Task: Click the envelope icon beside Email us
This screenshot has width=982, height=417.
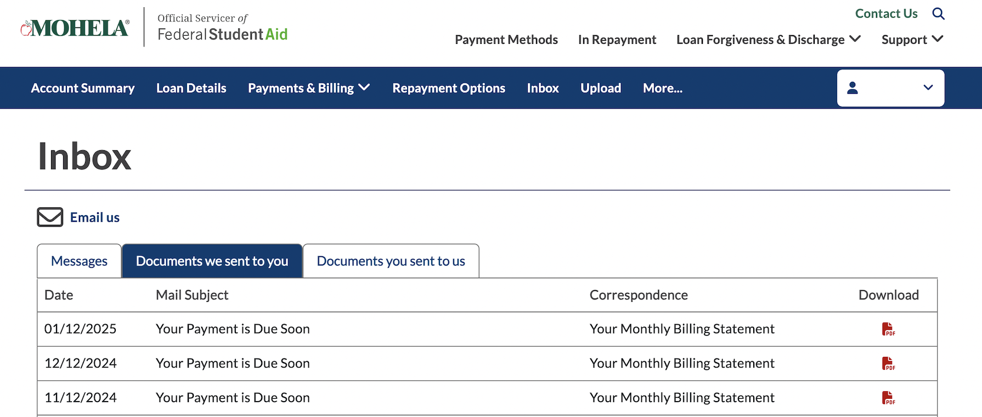Action: click(x=50, y=217)
